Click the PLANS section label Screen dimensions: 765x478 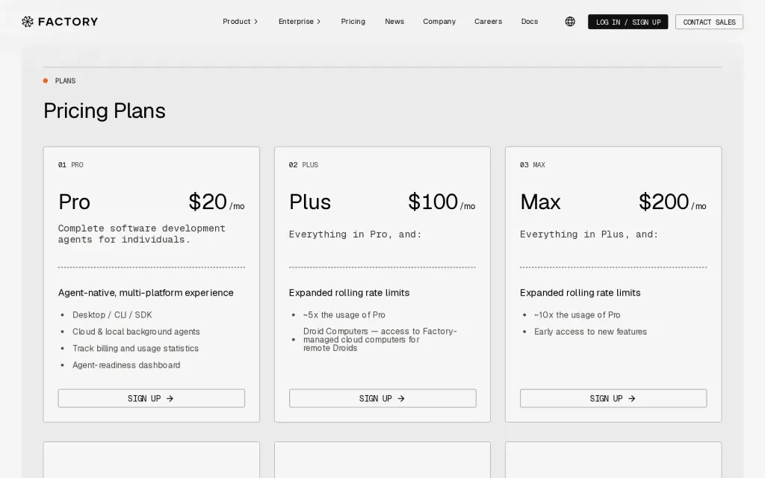pos(66,81)
